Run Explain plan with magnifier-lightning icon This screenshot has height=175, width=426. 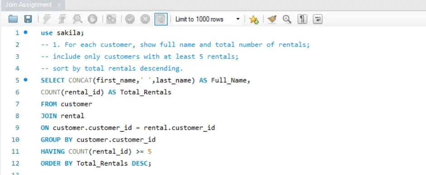pyautogui.click(x=77, y=19)
